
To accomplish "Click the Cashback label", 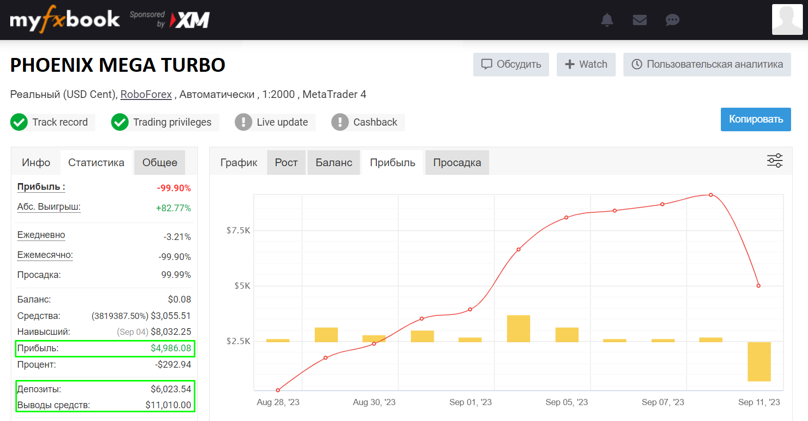I will coord(375,122).
